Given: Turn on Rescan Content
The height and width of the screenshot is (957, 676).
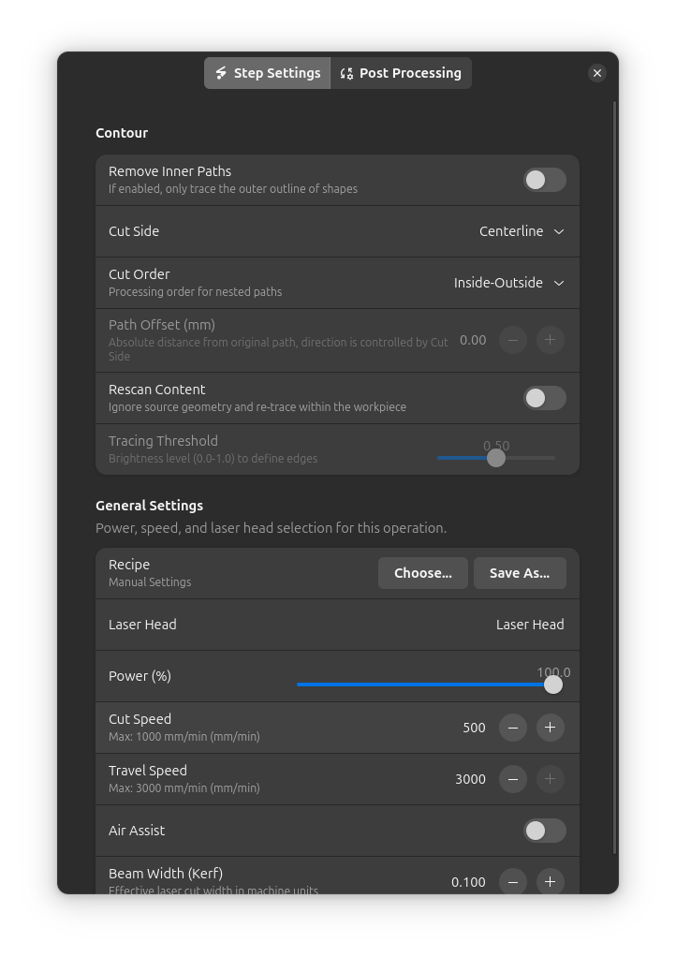Looking at the screenshot, I should (544, 398).
